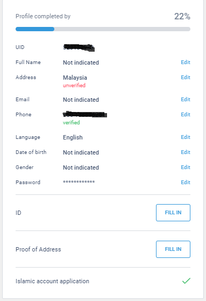The width and height of the screenshot is (206, 301).
Task: Edit the Malaysia address
Action: click(x=186, y=77)
